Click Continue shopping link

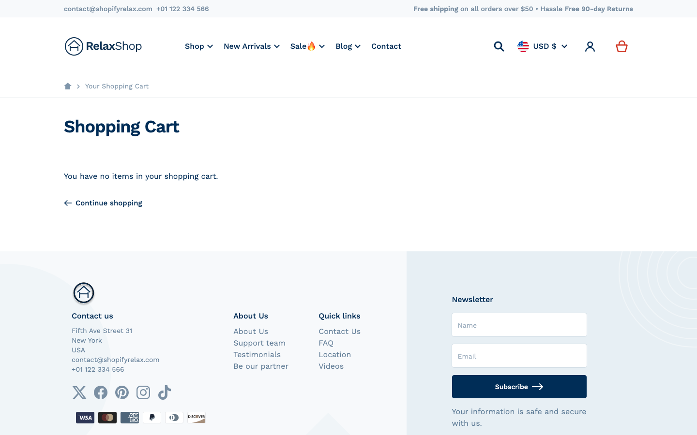(103, 203)
